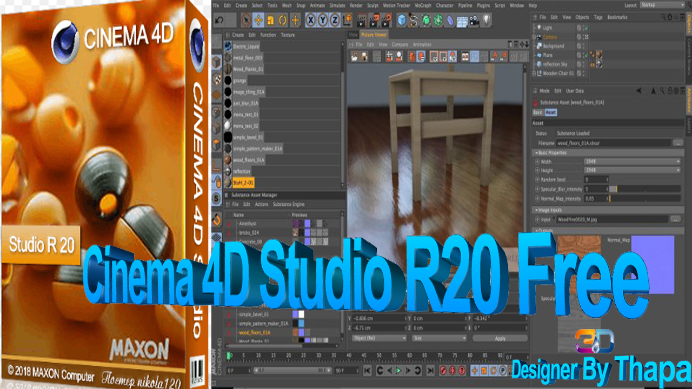Screen dimensions: 692x389
Task: Click the Undo arrow icon
Action: pyautogui.click(x=219, y=21)
